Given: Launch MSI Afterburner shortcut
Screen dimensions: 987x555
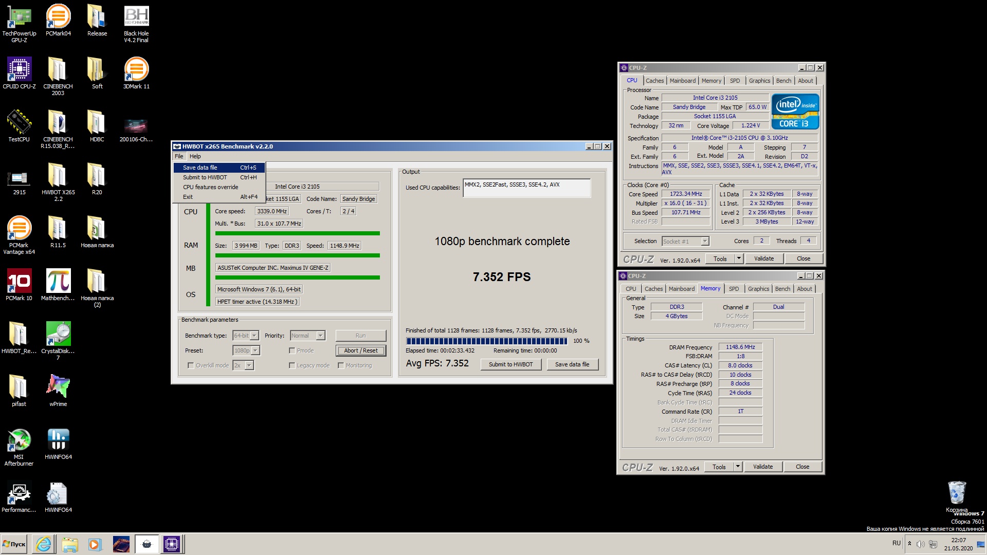Looking at the screenshot, I should click(19, 447).
